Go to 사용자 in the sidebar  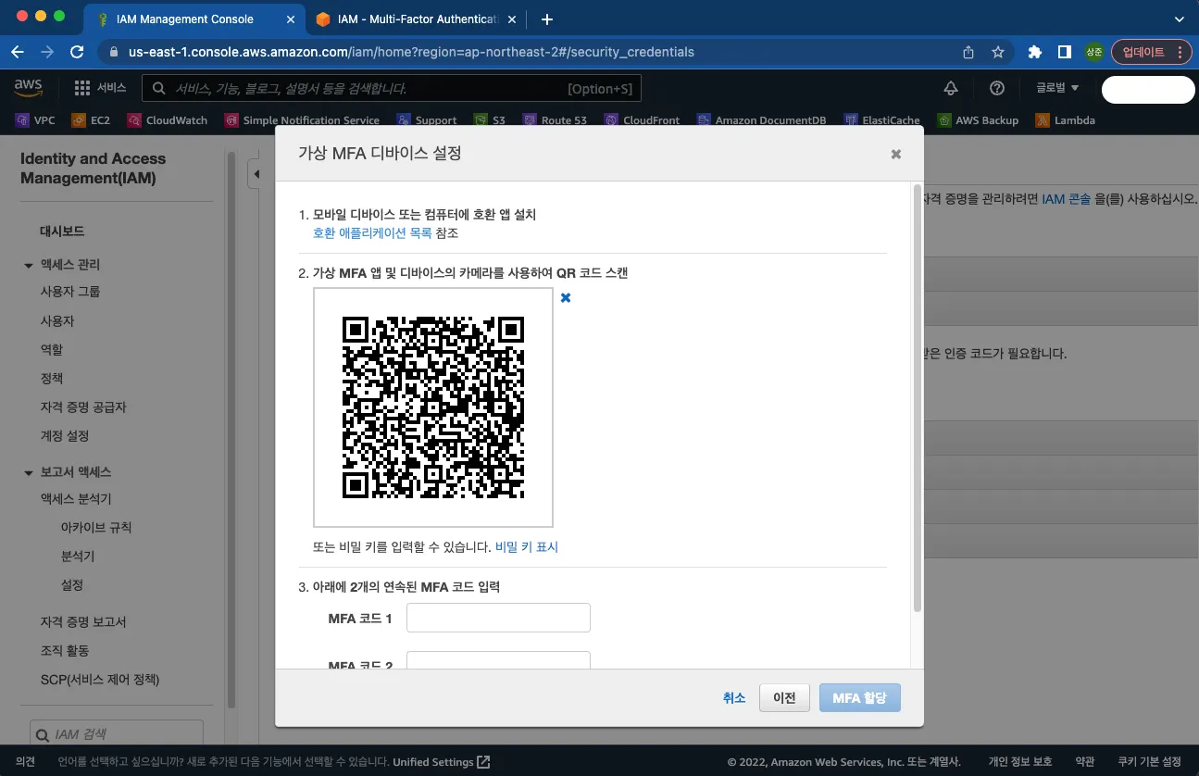[x=57, y=321]
